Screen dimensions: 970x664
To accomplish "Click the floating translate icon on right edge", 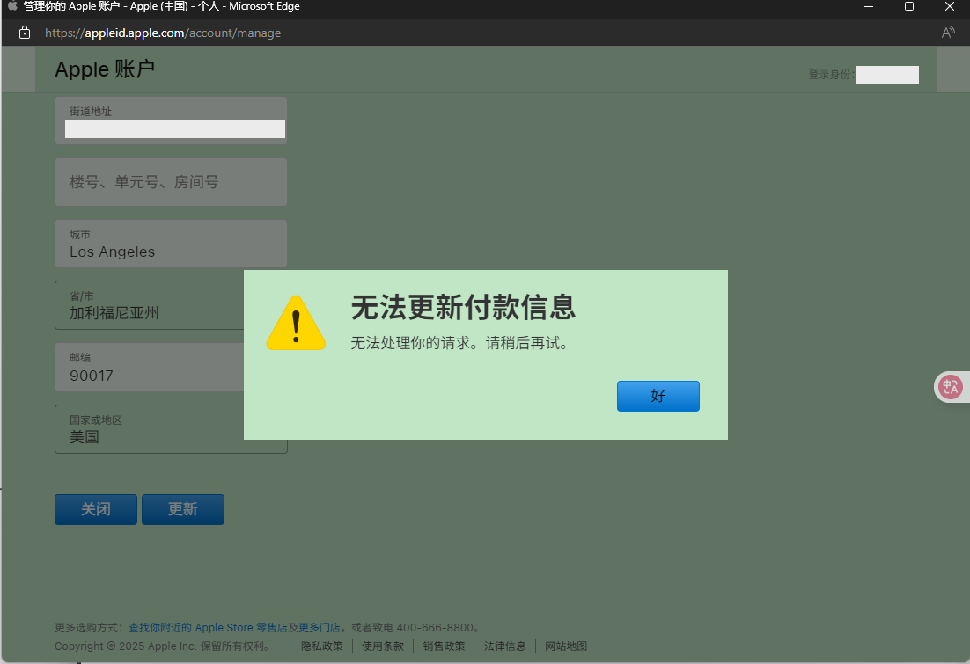I will (x=951, y=387).
